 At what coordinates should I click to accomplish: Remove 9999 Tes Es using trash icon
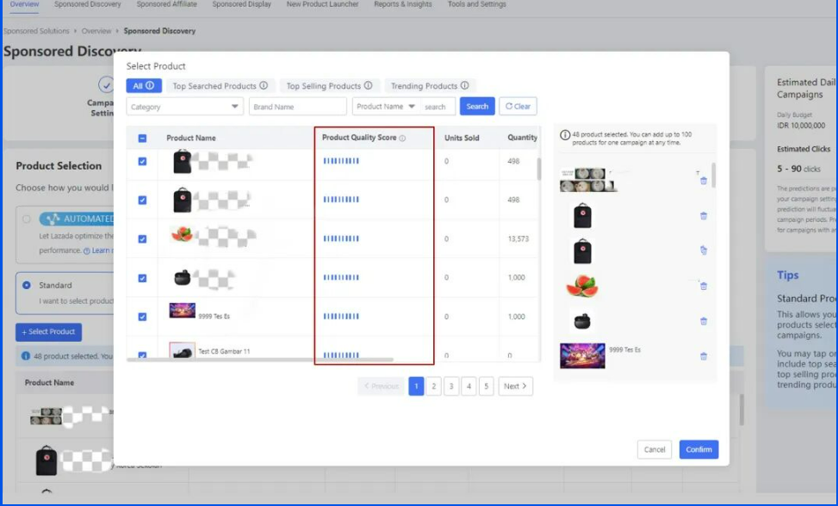coord(704,356)
